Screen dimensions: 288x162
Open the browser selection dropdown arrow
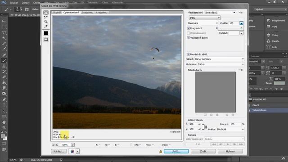tap(78, 151)
